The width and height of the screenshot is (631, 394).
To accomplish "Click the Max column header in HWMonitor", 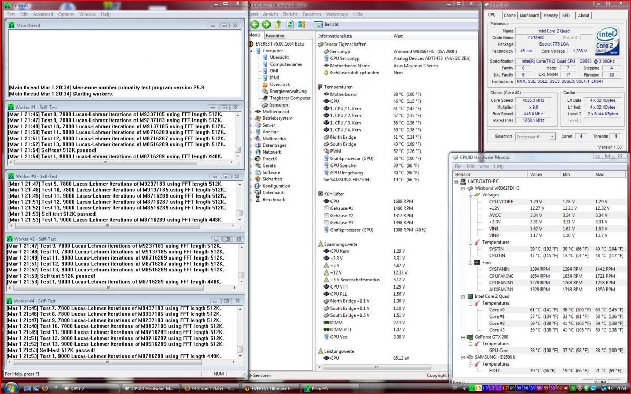I will click(609, 174).
